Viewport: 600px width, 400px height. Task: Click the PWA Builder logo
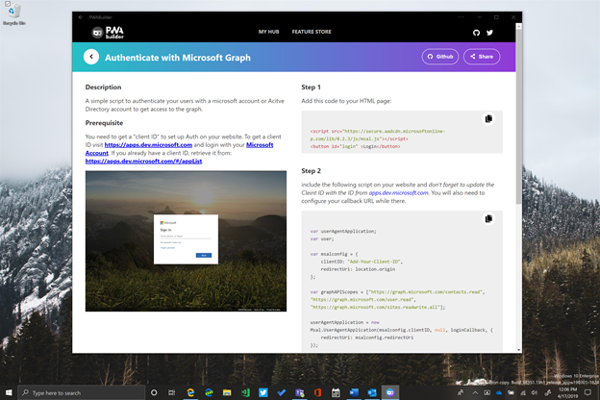tap(108, 33)
